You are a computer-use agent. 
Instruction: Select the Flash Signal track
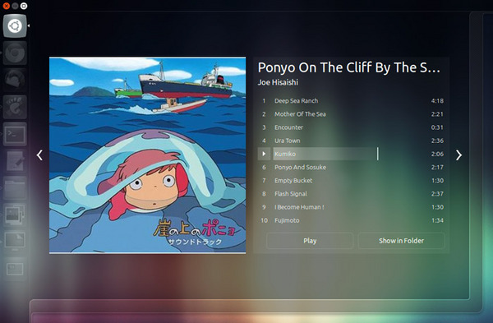pyautogui.click(x=352, y=194)
